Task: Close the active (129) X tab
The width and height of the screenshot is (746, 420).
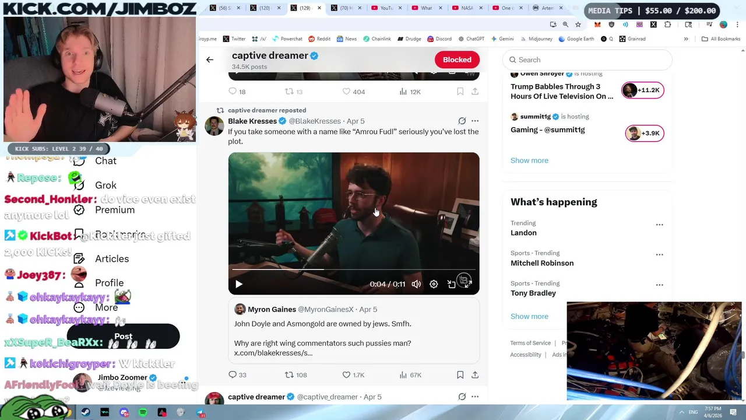Action: pyautogui.click(x=319, y=8)
